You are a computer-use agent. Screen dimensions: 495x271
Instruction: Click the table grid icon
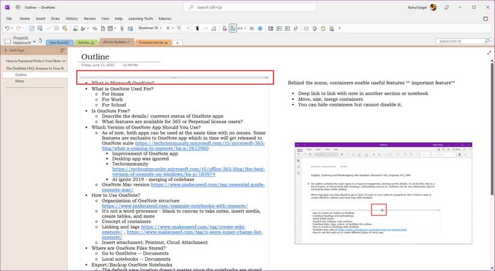point(110,28)
